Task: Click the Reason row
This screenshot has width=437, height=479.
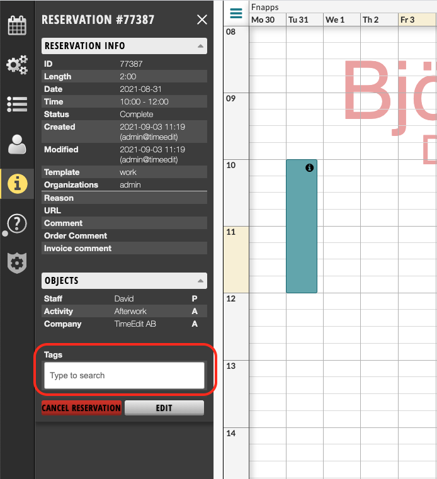Action: pos(125,198)
